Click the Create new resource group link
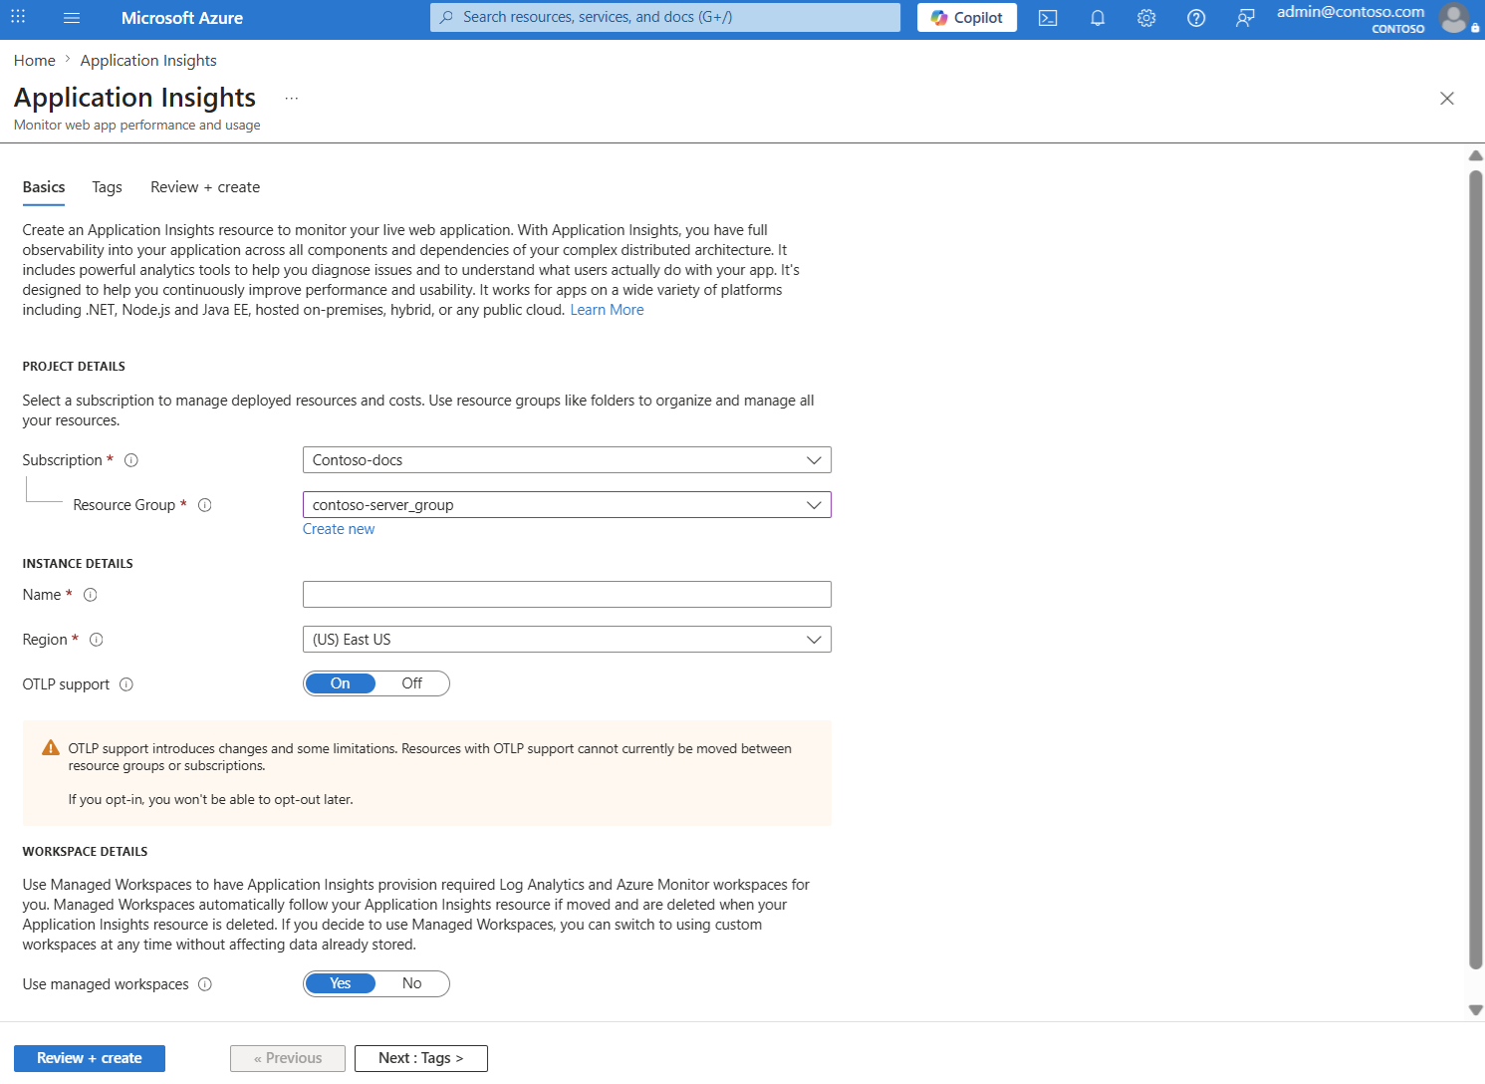1485x1084 pixels. tap(339, 529)
